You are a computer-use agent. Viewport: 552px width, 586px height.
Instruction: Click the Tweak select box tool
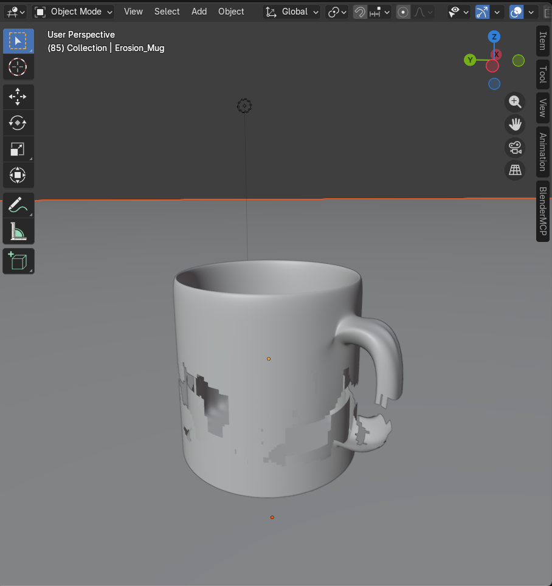point(18,41)
